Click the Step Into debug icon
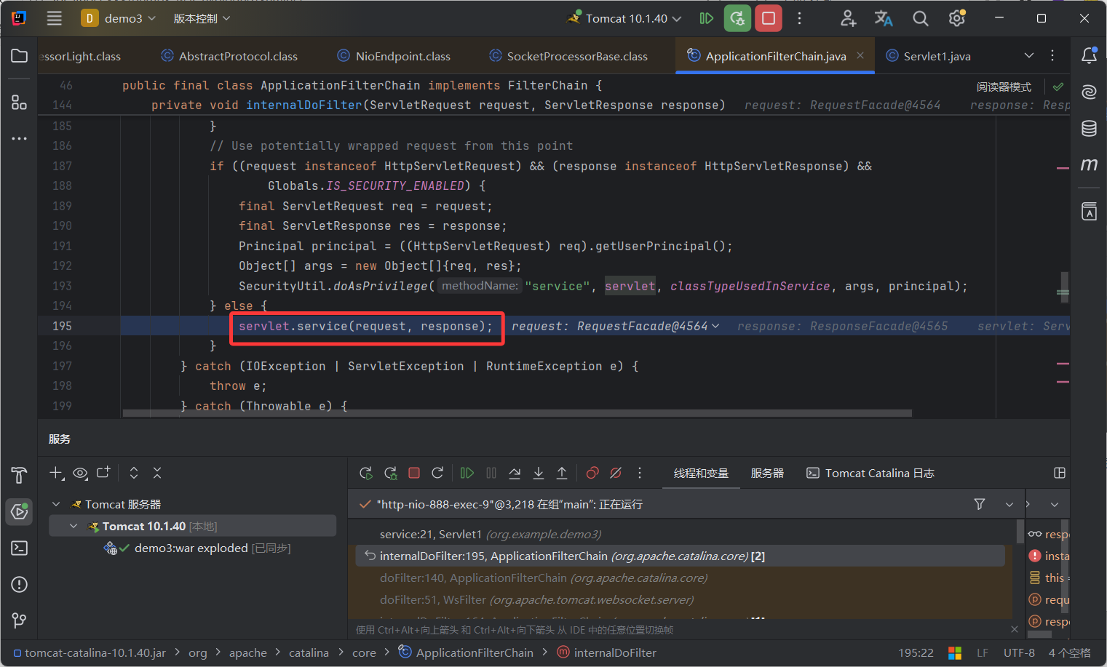 tap(539, 474)
